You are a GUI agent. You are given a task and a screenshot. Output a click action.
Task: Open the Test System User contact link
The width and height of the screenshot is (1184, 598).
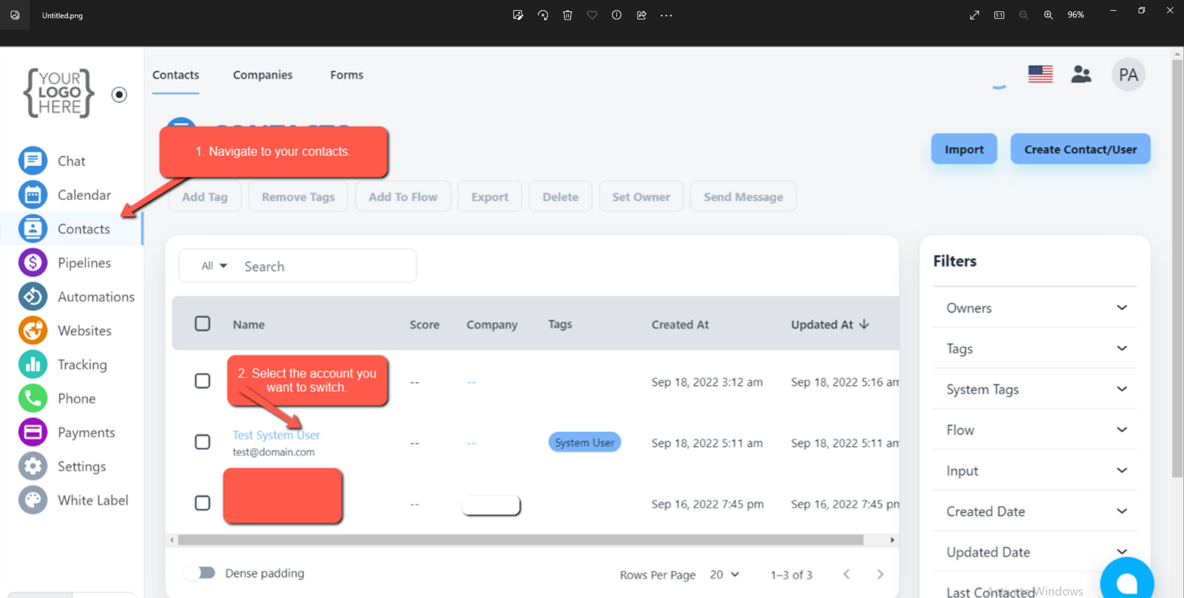pos(276,435)
